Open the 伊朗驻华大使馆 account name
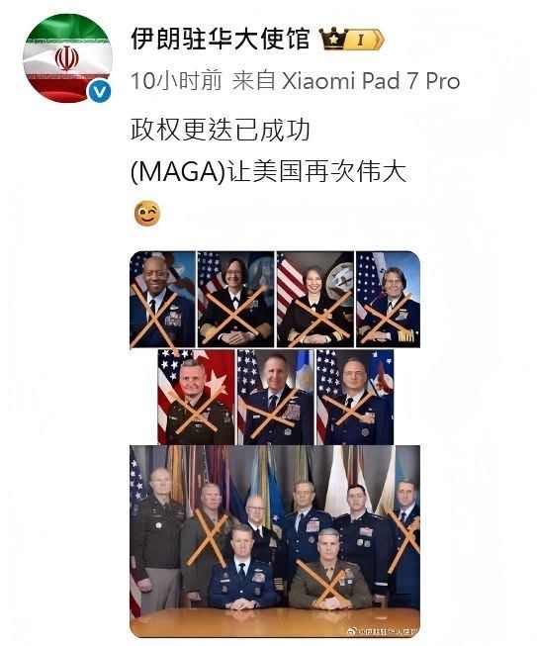The image size is (537, 646). 221,40
